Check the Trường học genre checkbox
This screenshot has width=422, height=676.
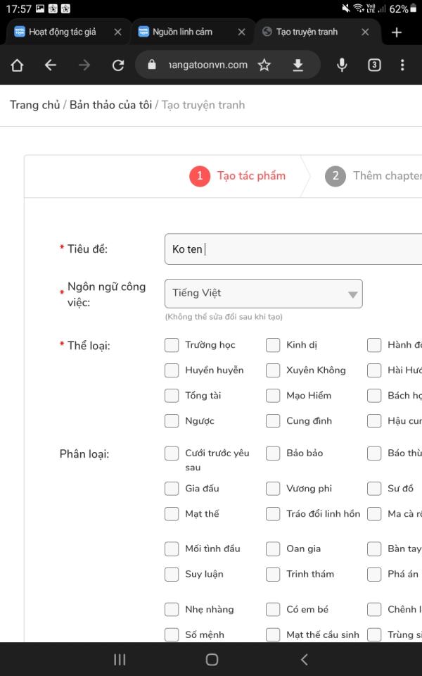click(172, 345)
